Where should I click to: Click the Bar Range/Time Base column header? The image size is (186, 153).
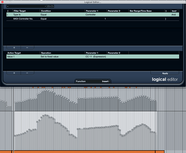coord(140,11)
